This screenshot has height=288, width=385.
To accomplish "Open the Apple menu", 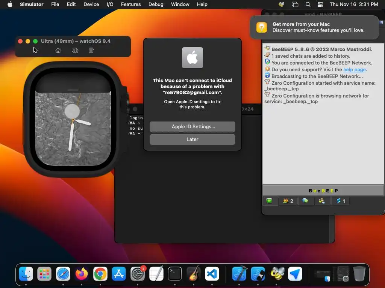I will pos(10,4).
